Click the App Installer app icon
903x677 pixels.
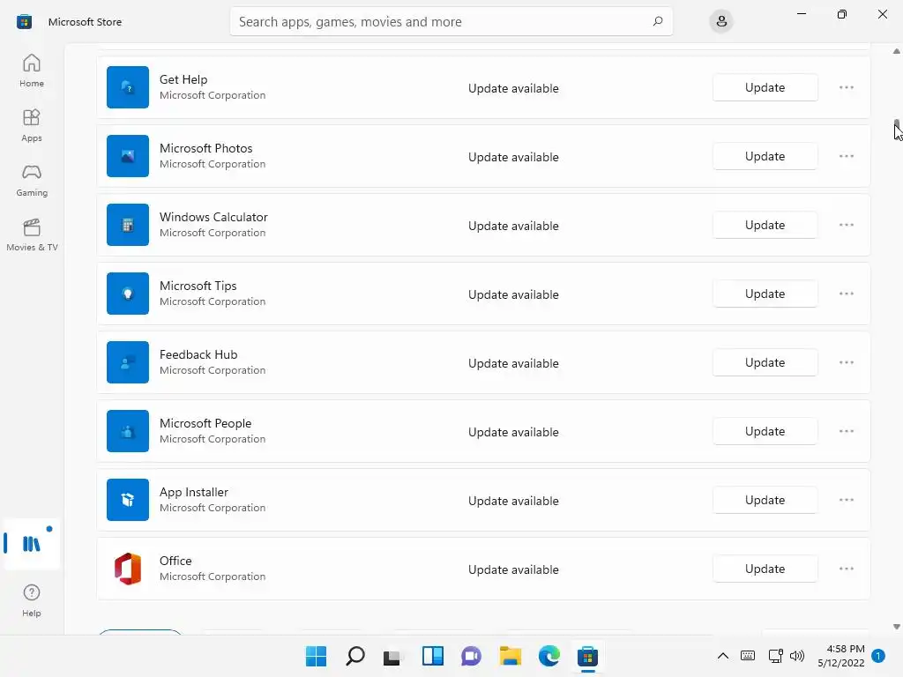click(x=128, y=500)
